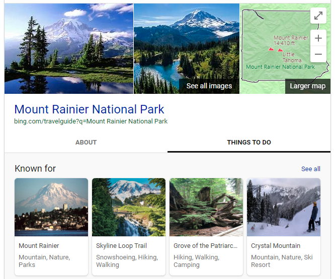Select the Grove of the Patriarchs photo
This screenshot has width=335, height=279.
[x=206, y=207]
